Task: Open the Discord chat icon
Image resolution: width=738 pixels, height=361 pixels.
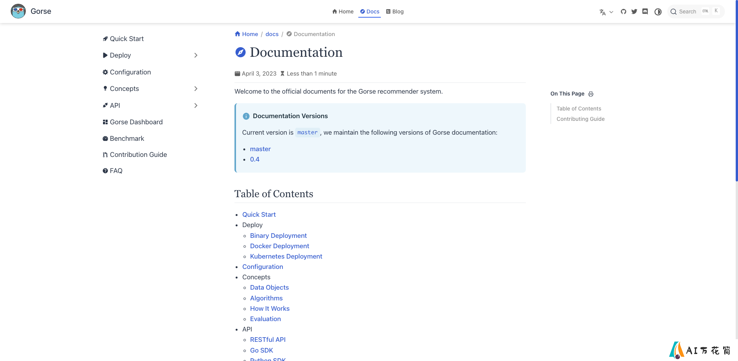Action: coord(645,12)
